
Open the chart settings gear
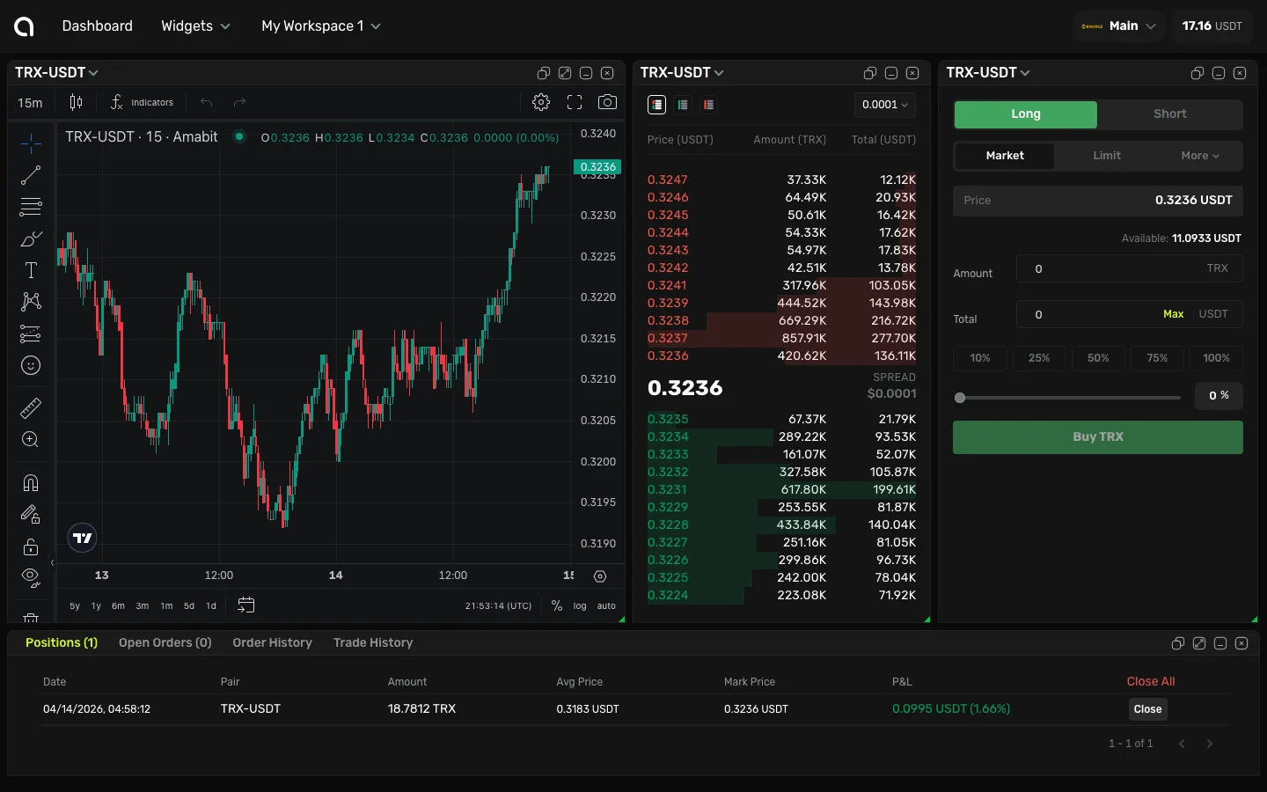pyautogui.click(x=541, y=102)
